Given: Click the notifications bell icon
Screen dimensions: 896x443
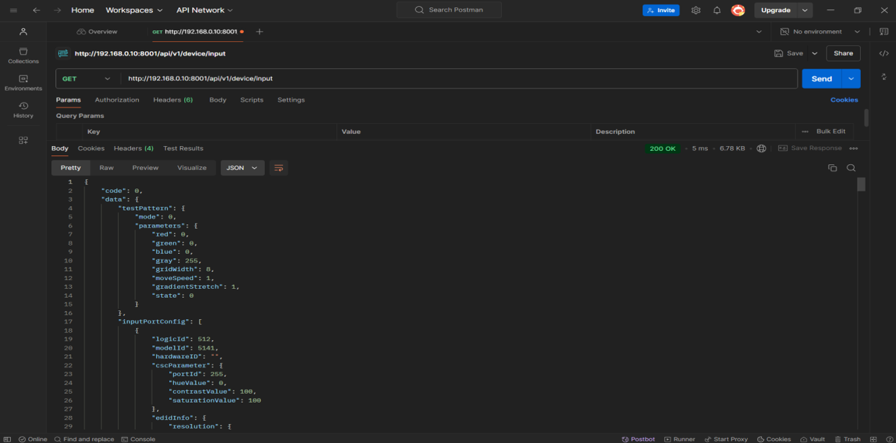Looking at the screenshot, I should 717,10.
